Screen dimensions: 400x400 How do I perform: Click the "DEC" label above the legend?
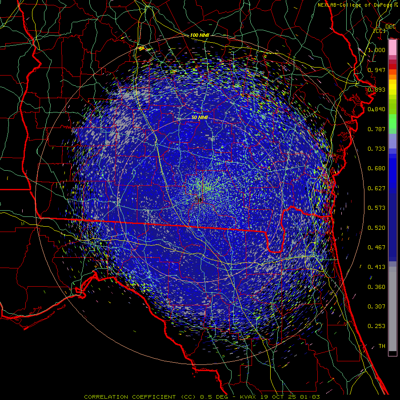pos(390,27)
